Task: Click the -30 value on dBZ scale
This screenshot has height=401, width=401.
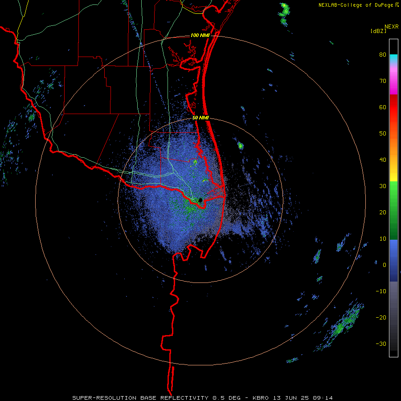Action: 381,344
